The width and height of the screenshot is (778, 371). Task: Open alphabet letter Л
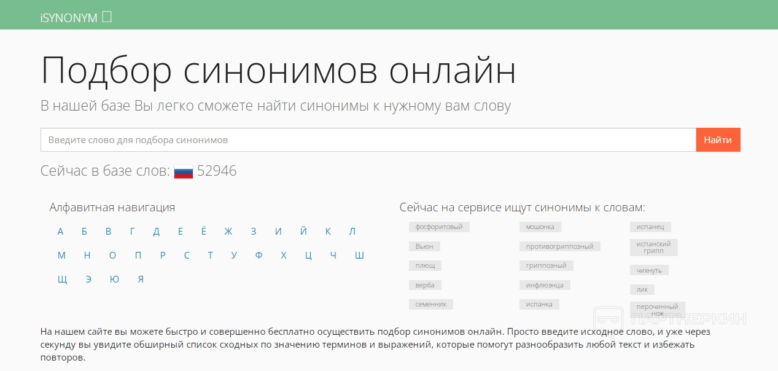(352, 232)
